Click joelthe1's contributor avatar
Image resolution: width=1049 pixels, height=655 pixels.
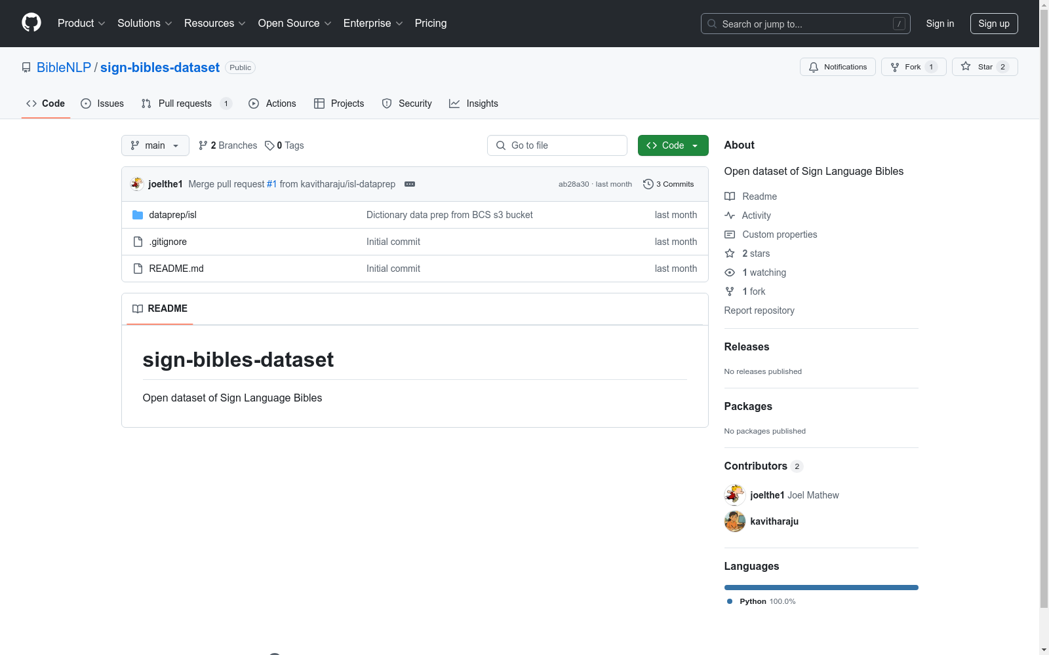click(735, 495)
